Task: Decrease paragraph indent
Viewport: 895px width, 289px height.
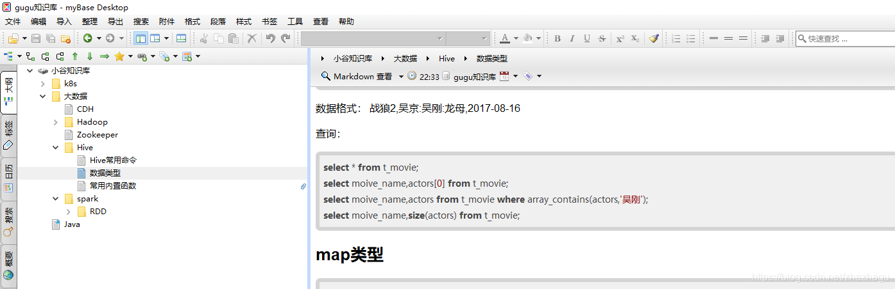Action: coord(765,38)
